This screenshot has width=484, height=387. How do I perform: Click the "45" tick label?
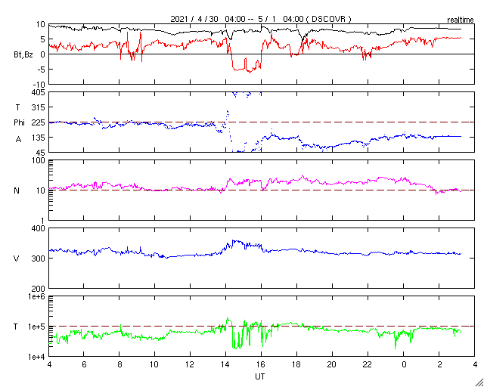point(41,153)
